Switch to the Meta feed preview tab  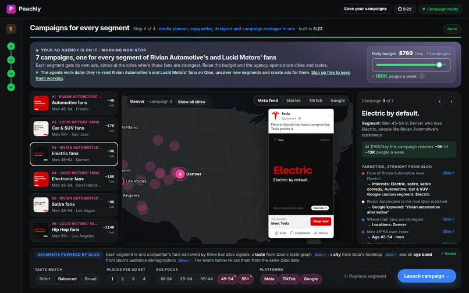coord(268,101)
